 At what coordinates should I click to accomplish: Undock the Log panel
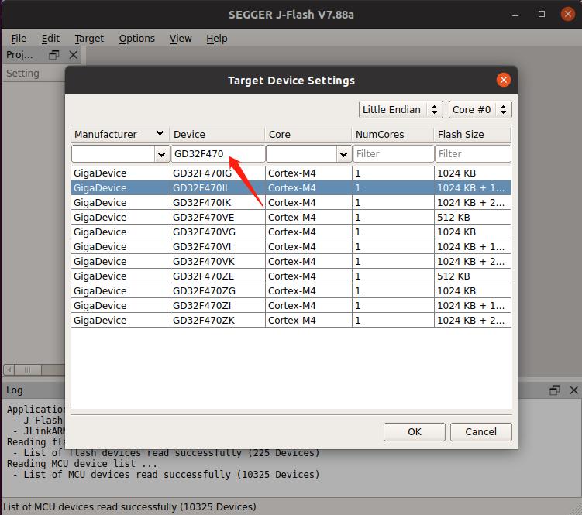(554, 390)
